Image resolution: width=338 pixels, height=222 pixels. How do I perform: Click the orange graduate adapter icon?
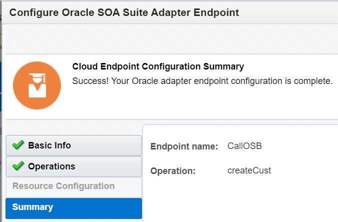[37, 85]
